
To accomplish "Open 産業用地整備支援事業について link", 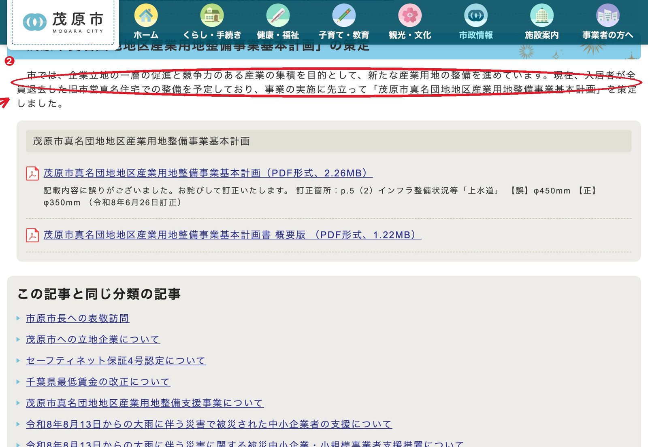I will point(145,403).
